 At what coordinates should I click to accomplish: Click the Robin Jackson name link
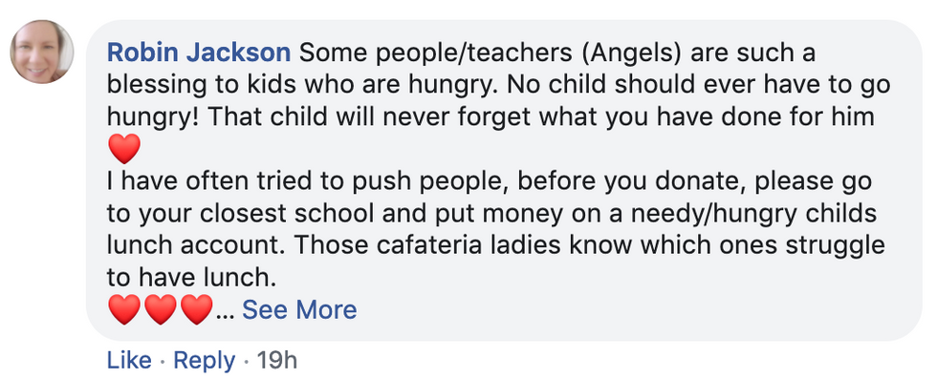click(x=199, y=53)
